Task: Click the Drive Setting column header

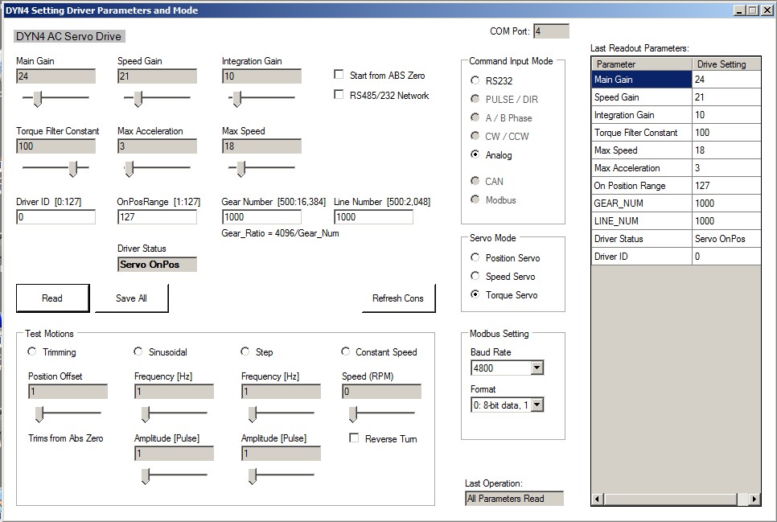Action: coord(726,64)
